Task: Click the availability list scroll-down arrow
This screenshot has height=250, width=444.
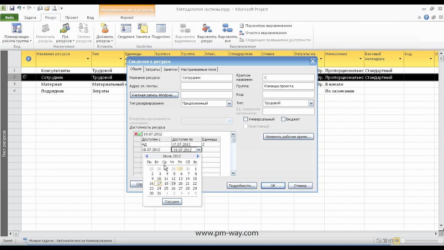Action: 233,173
